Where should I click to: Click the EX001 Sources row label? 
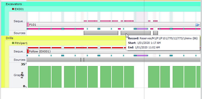point(19,33)
